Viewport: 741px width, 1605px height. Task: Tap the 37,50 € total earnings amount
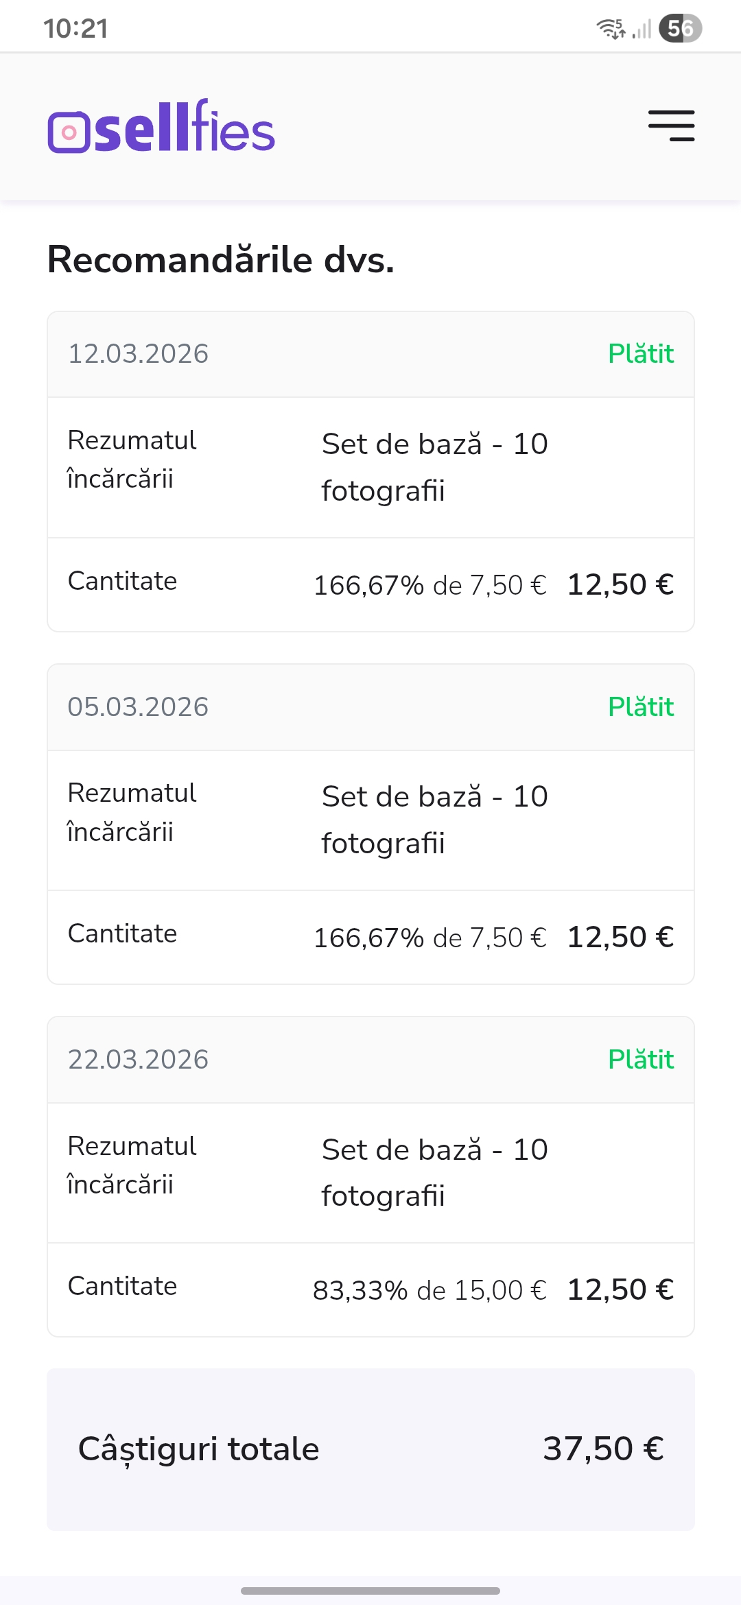[x=603, y=1449]
